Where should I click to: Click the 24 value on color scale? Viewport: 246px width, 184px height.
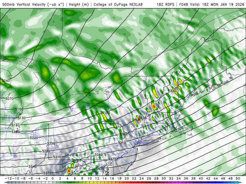pyautogui.click(x=141, y=178)
